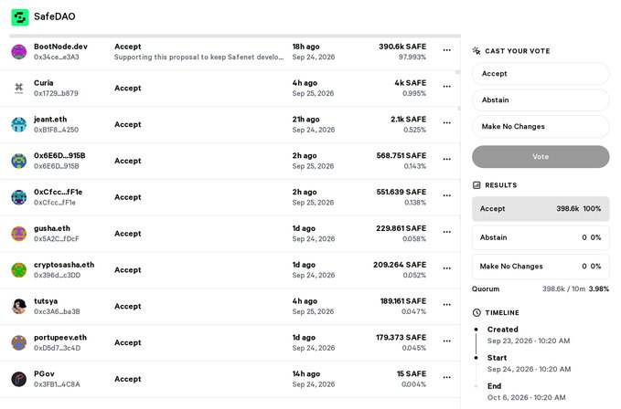Viewport: 621px width, 409px height.
Task: Click BootNode.dev's reason text 'Supporting this proposal...'
Action: tap(198, 58)
